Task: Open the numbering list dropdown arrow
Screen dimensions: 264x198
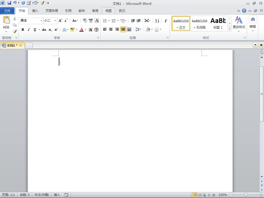Action: click(x=118, y=21)
